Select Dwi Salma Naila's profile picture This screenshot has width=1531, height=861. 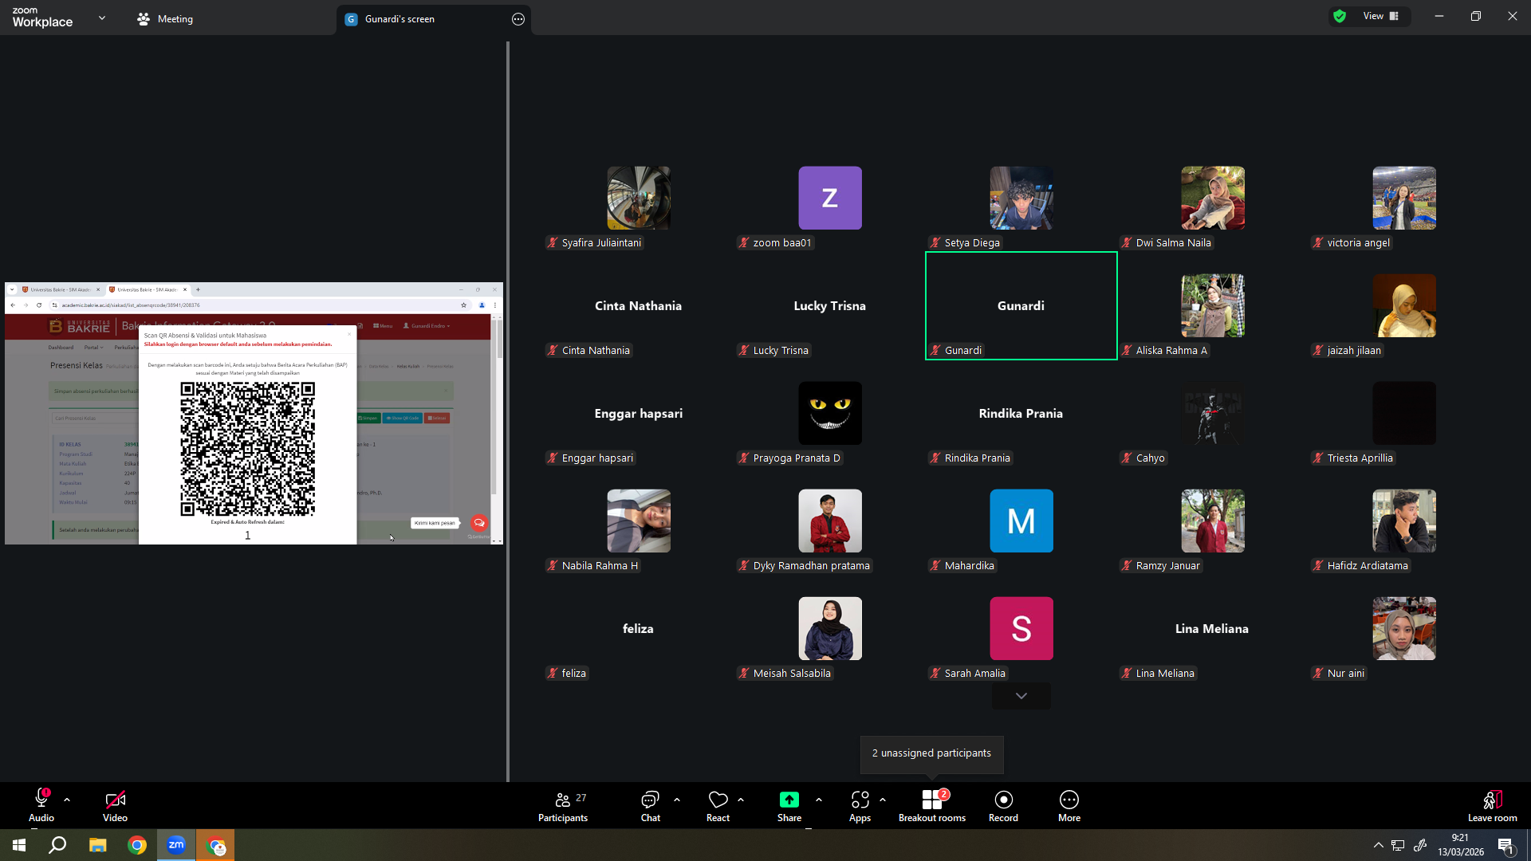coord(1213,198)
